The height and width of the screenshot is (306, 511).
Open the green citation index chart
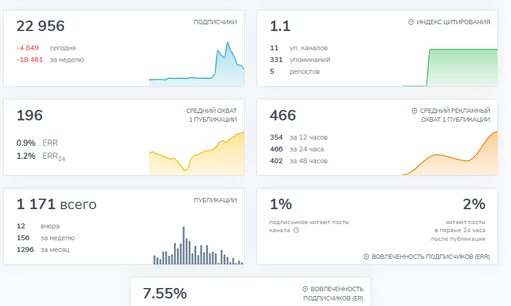point(450,68)
